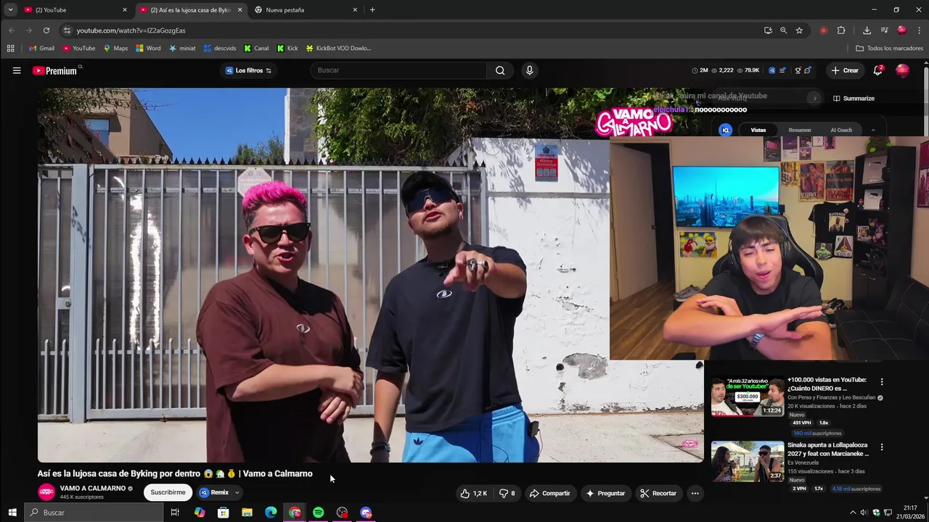This screenshot has height=522, width=929.
Task: Click the Crear button
Action: 845,70
